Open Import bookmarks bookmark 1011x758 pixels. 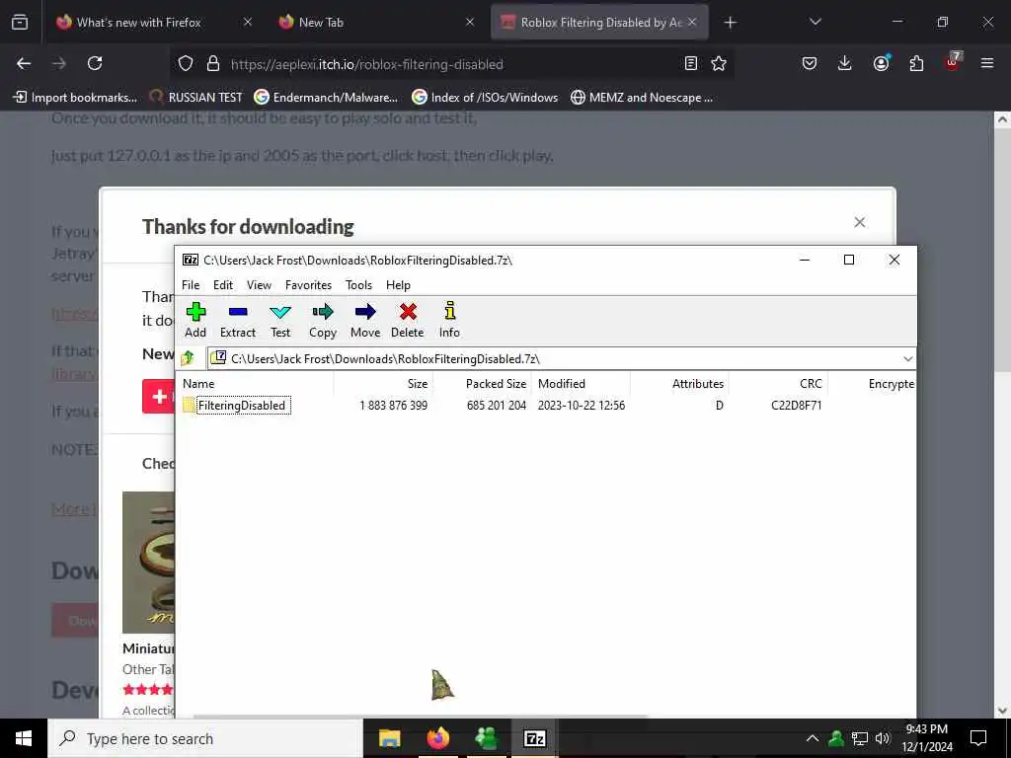click(75, 98)
